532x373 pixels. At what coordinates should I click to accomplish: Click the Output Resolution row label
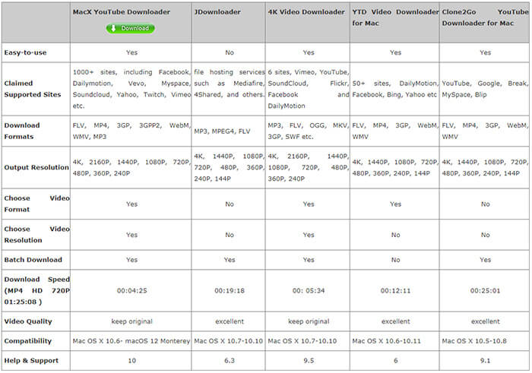coord(36,167)
